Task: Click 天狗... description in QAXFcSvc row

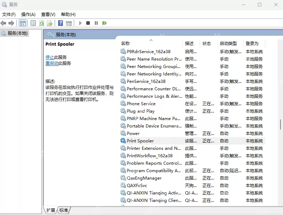Action: (x=191, y=186)
